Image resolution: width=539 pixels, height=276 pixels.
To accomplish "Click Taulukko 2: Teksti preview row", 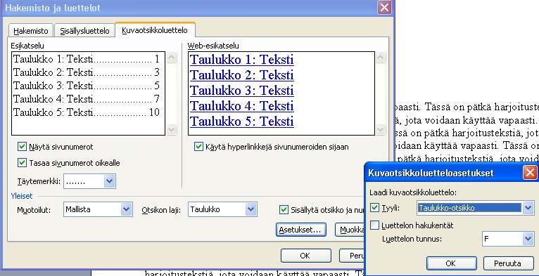I will pos(87,72).
